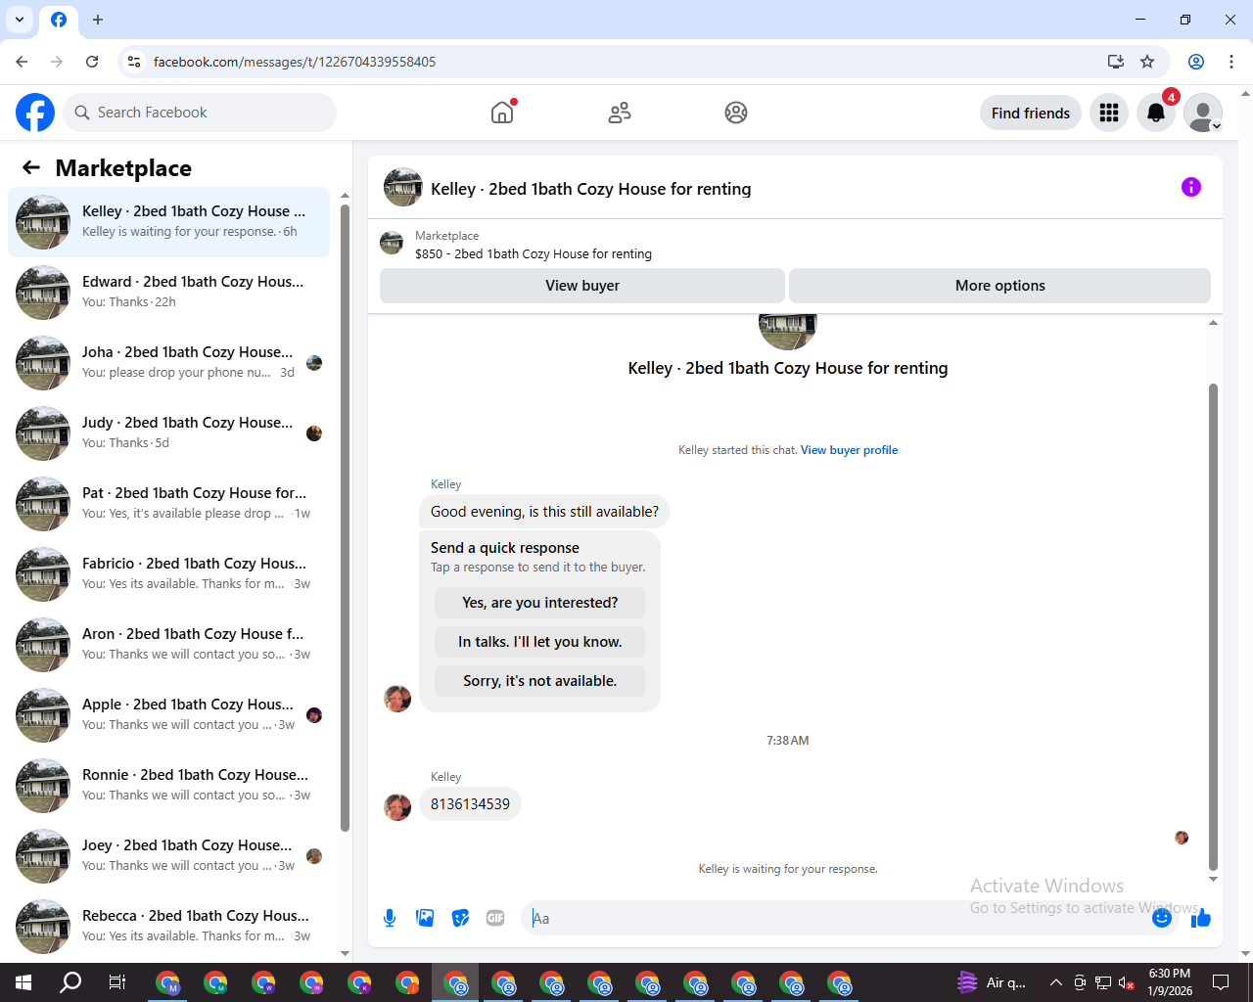Open the Kelley conversation in list

tap(169, 222)
